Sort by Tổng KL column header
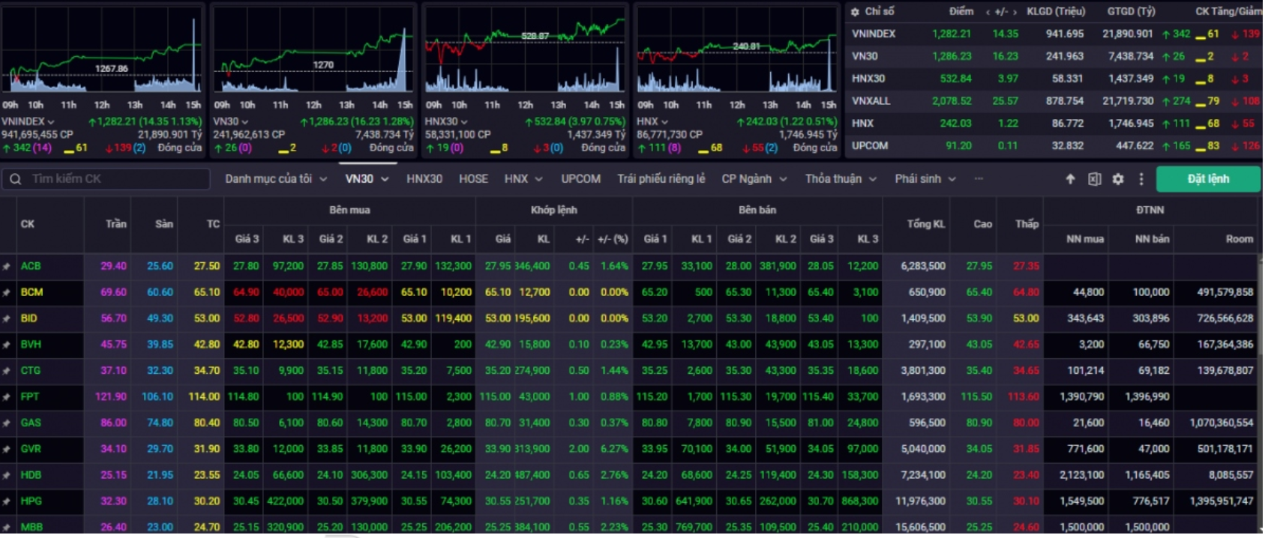 (x=925, y=224)
